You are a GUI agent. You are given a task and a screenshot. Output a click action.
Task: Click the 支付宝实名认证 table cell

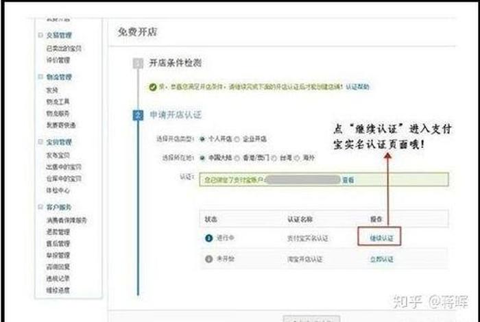(308, 238)
